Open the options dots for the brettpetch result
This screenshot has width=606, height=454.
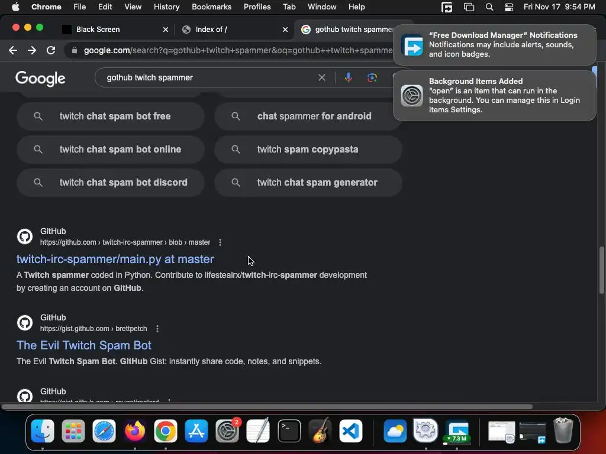click(x=157, y=329)
